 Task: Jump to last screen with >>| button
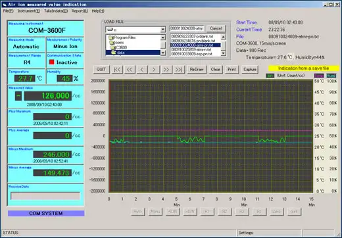click(x=179, y=70)
